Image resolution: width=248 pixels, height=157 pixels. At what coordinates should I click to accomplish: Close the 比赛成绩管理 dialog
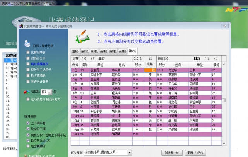[224, 26]
